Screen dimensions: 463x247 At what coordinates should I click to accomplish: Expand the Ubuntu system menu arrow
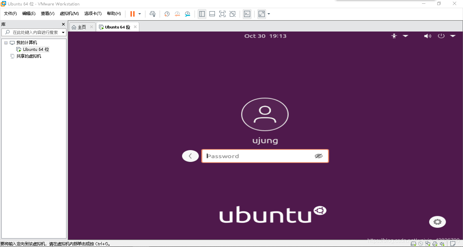[453, 36]
